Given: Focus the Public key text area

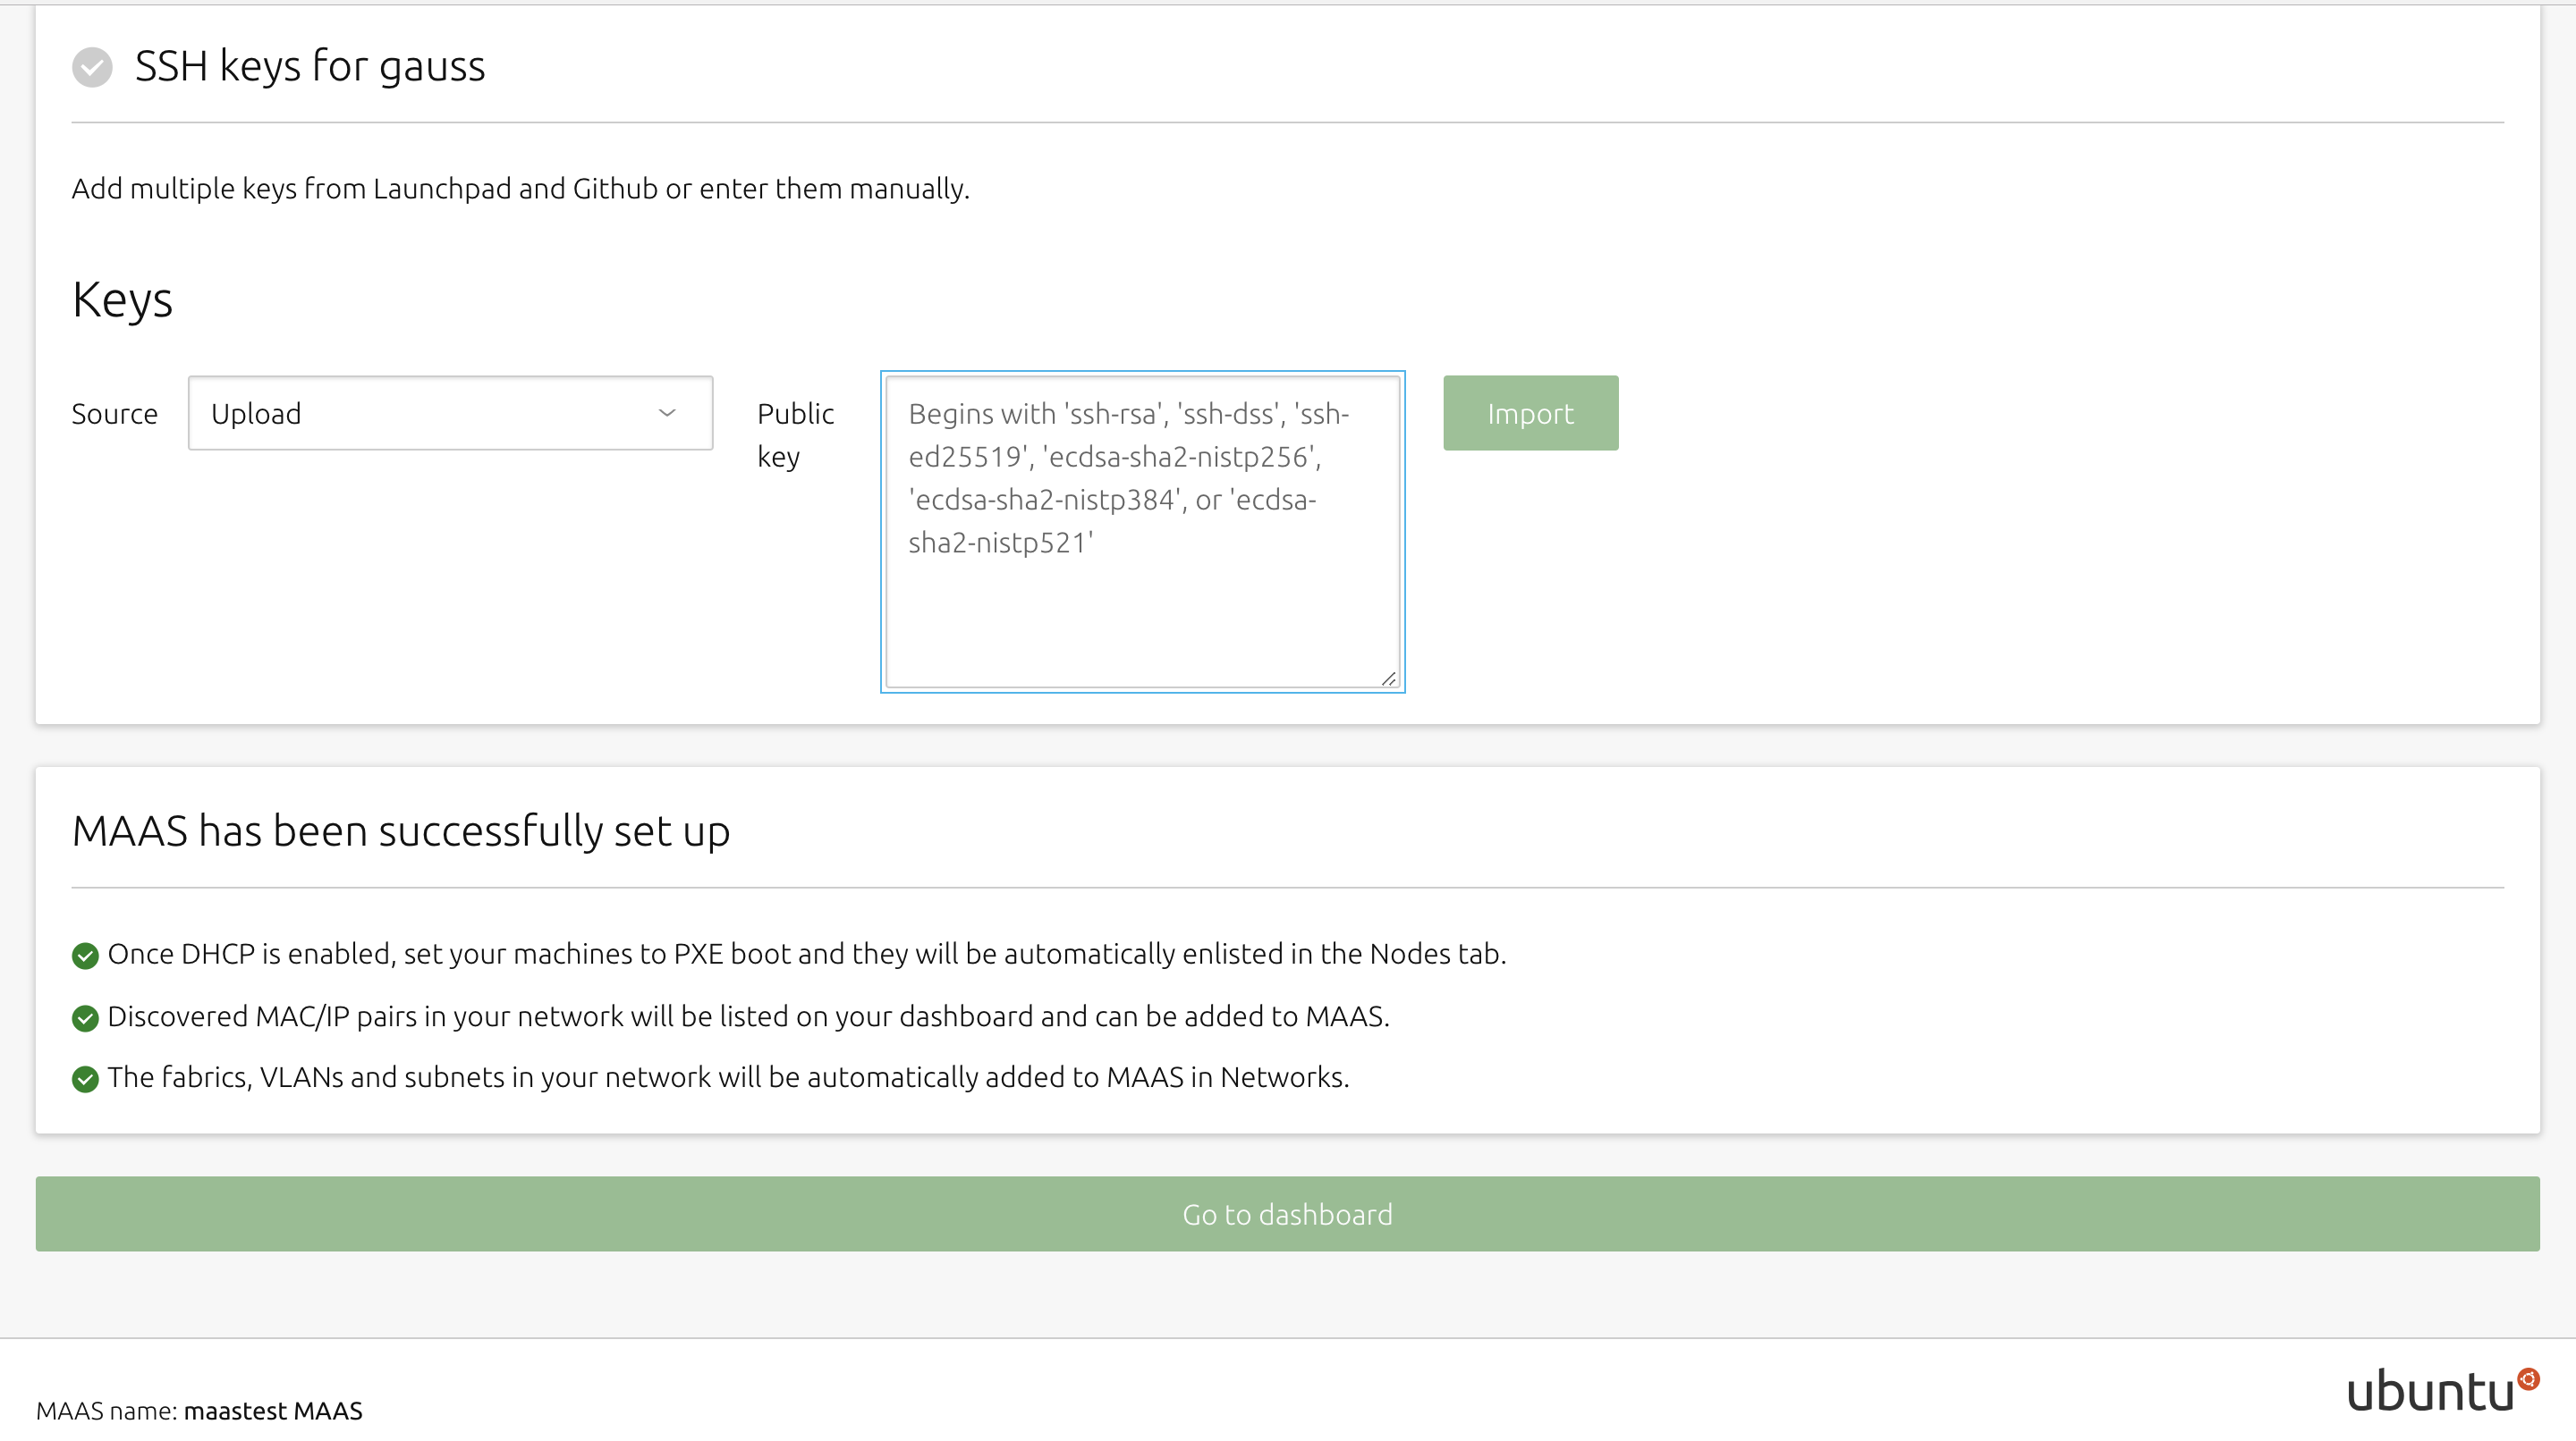Looking at the screenshot, I should pyautogui.click(x=1142, y=600).
